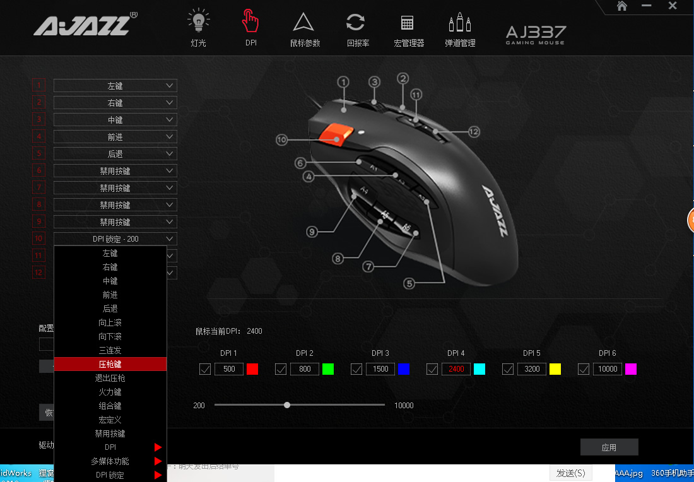Click circled marker 6 on mouse diagram
694x482 pixels.
(x=300, y=163)
